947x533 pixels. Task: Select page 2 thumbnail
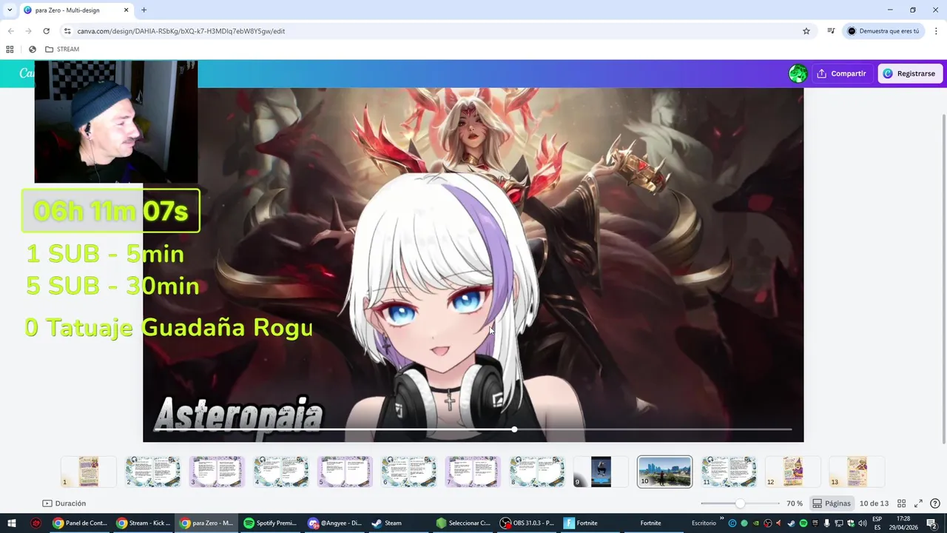(152, 472)
